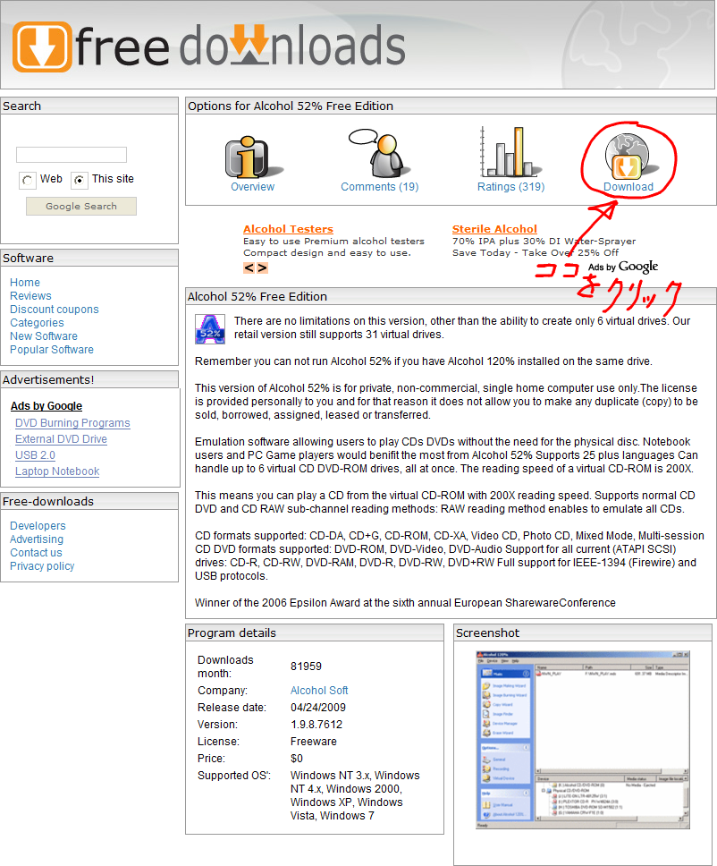Open the Contact us link

[x=36, y=552]
